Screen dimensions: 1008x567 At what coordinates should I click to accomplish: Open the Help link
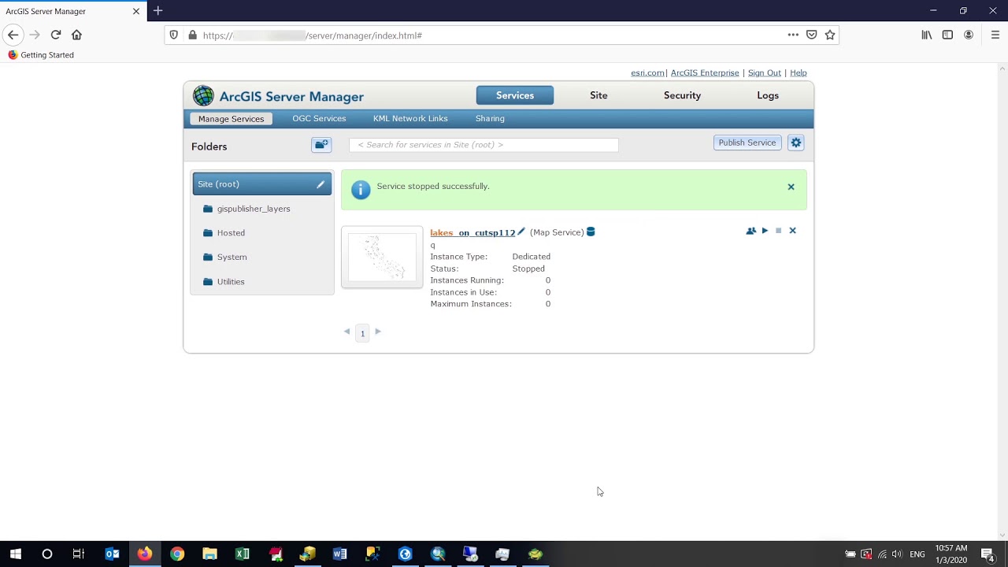[x=799, y=73]
